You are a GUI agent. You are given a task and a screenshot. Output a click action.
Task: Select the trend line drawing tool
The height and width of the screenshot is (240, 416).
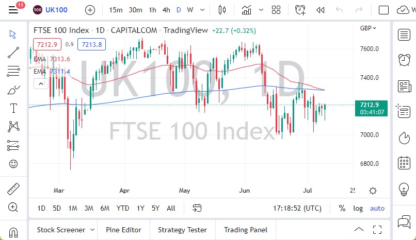[13, 52]
